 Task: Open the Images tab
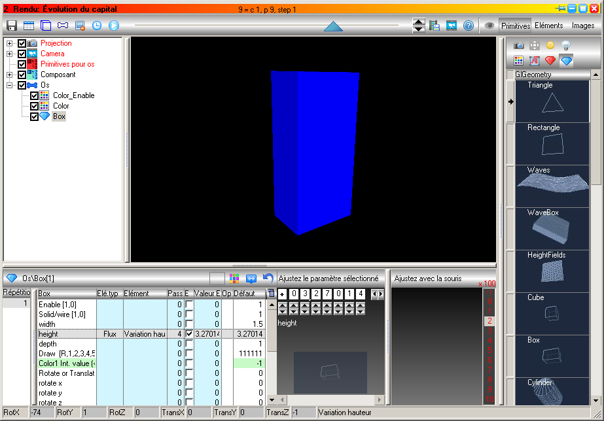point(583,25)
